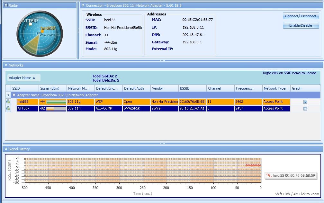Image resolution: width=324 pixels, height=203 pixels.
Task: Click the WPA2/PSK authentication cell
Action: [x=137, y=109]
